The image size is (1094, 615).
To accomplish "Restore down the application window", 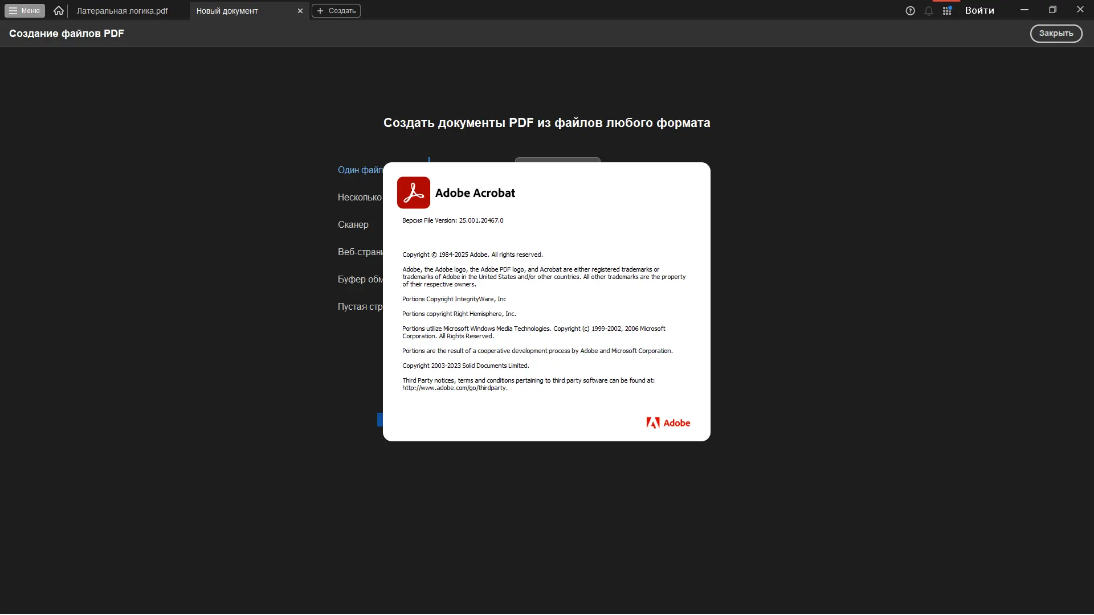I will click(1052, 10).
